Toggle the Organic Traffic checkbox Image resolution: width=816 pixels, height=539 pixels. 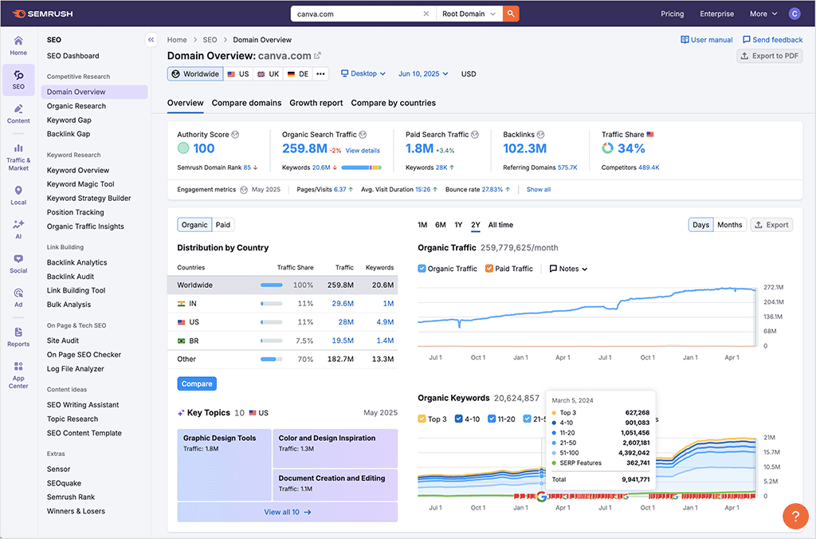pyautogui.click(x=422, y=269)
